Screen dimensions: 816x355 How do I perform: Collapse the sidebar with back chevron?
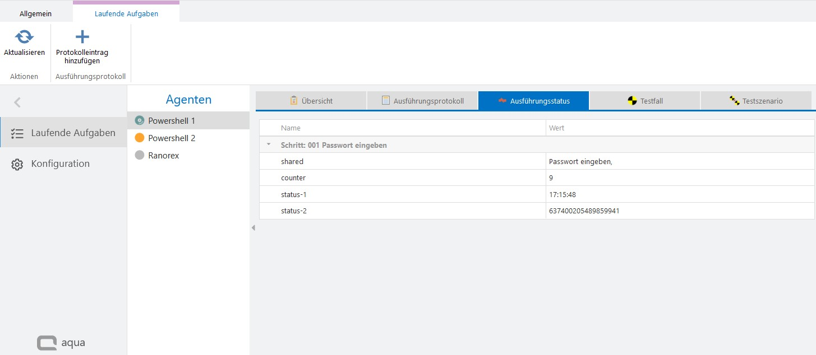tap(17, 102)
